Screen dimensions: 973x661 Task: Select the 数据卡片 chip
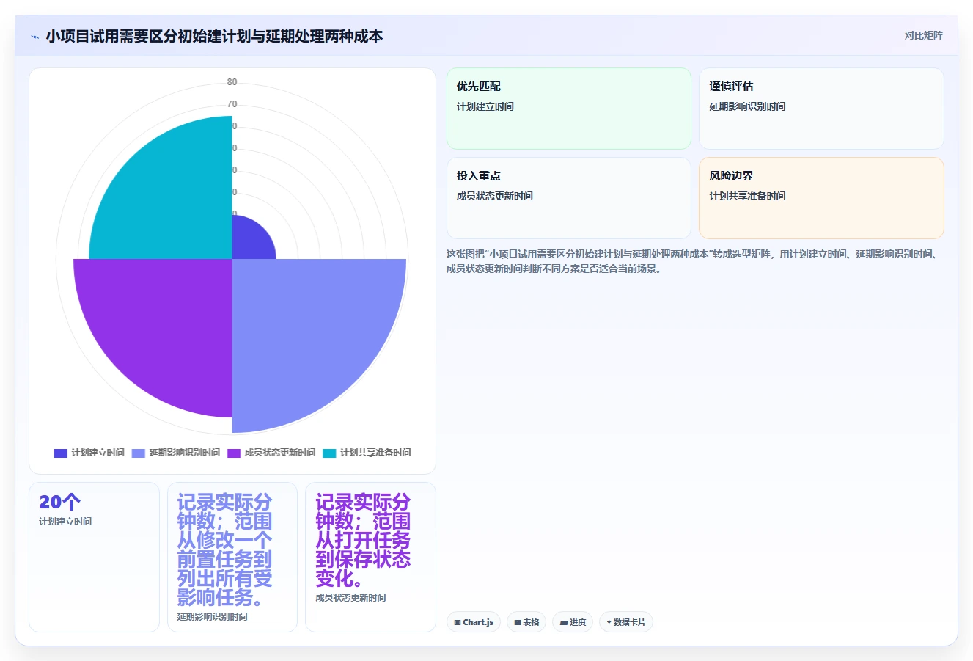tap(626, 622)
